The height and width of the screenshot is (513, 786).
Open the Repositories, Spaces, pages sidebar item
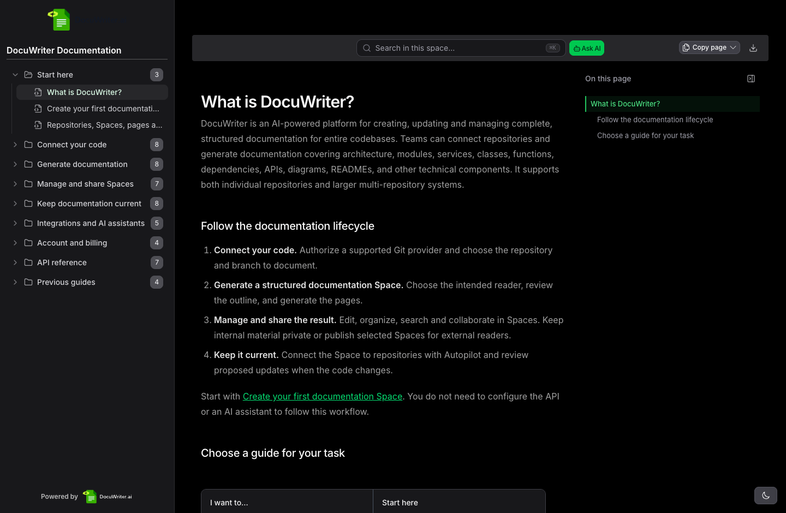pyautogui.click(x=92, y=125)
